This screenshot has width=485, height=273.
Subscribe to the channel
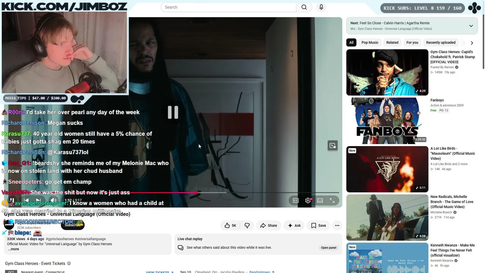pyautogui.click(x=73, y=225)
